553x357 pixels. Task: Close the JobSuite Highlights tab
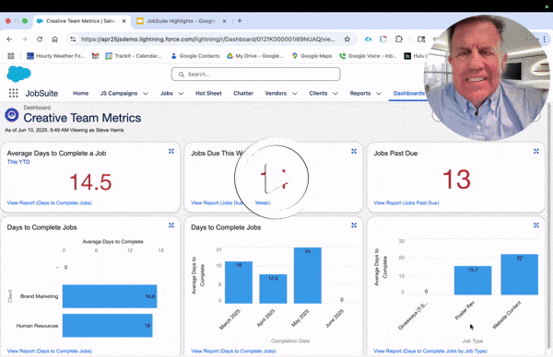click(x=224, y=21)
